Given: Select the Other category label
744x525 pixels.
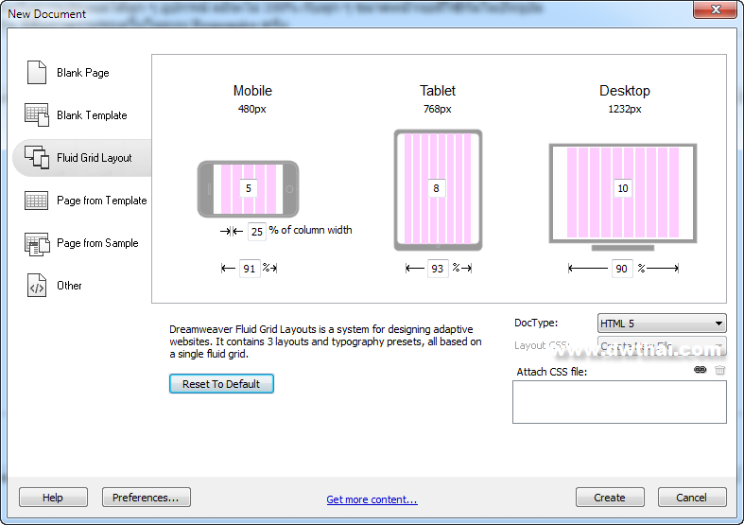Looking at the screenshot, I should click(x=69, y=286).
